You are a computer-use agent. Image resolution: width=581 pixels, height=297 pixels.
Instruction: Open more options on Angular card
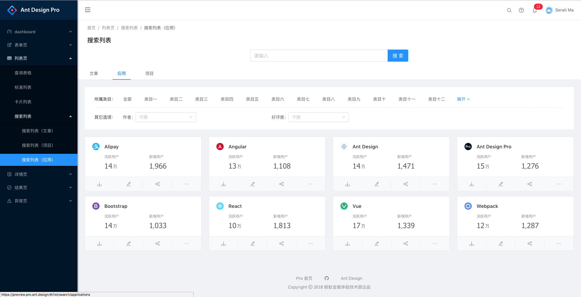click(x=311, y=184)
